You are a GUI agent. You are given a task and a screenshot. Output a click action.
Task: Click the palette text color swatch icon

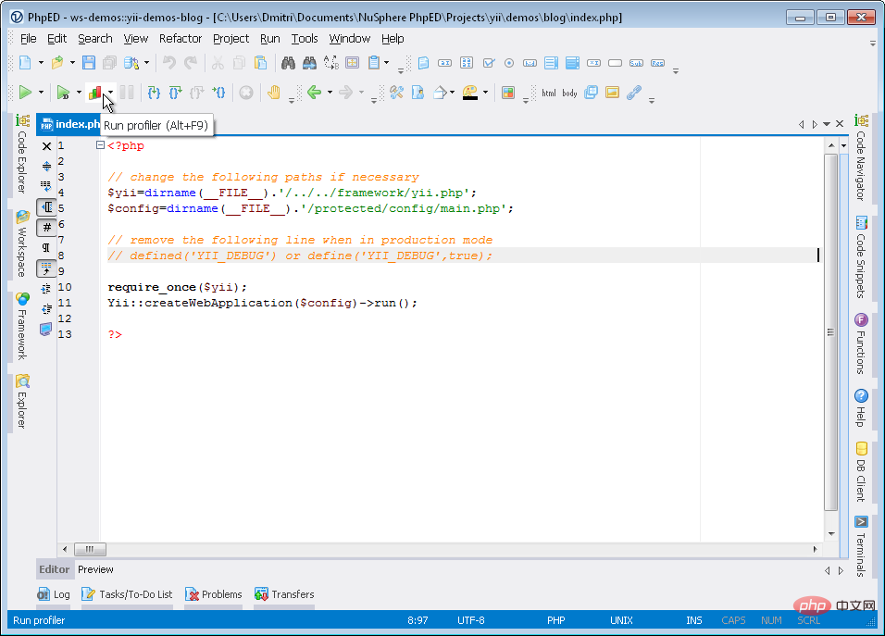click(469, 93)
